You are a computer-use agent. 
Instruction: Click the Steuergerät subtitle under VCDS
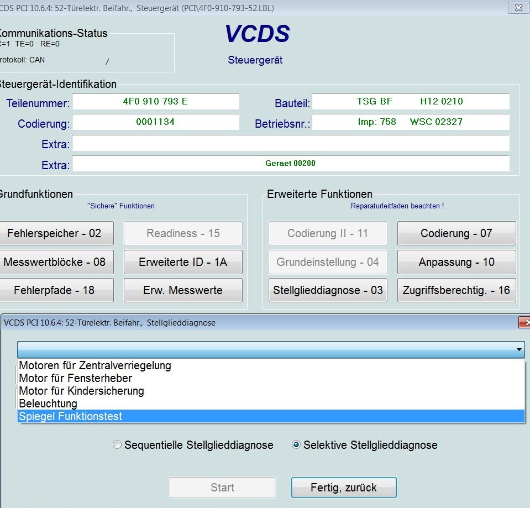(255, 60)
